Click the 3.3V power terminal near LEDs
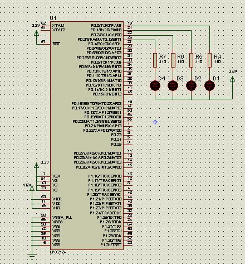Viewport: 245px width, 264px height. point(232,79)
